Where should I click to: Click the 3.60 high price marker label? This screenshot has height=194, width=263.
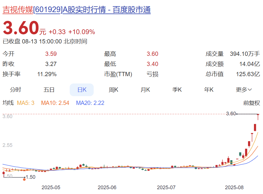[x=231, y=114]
